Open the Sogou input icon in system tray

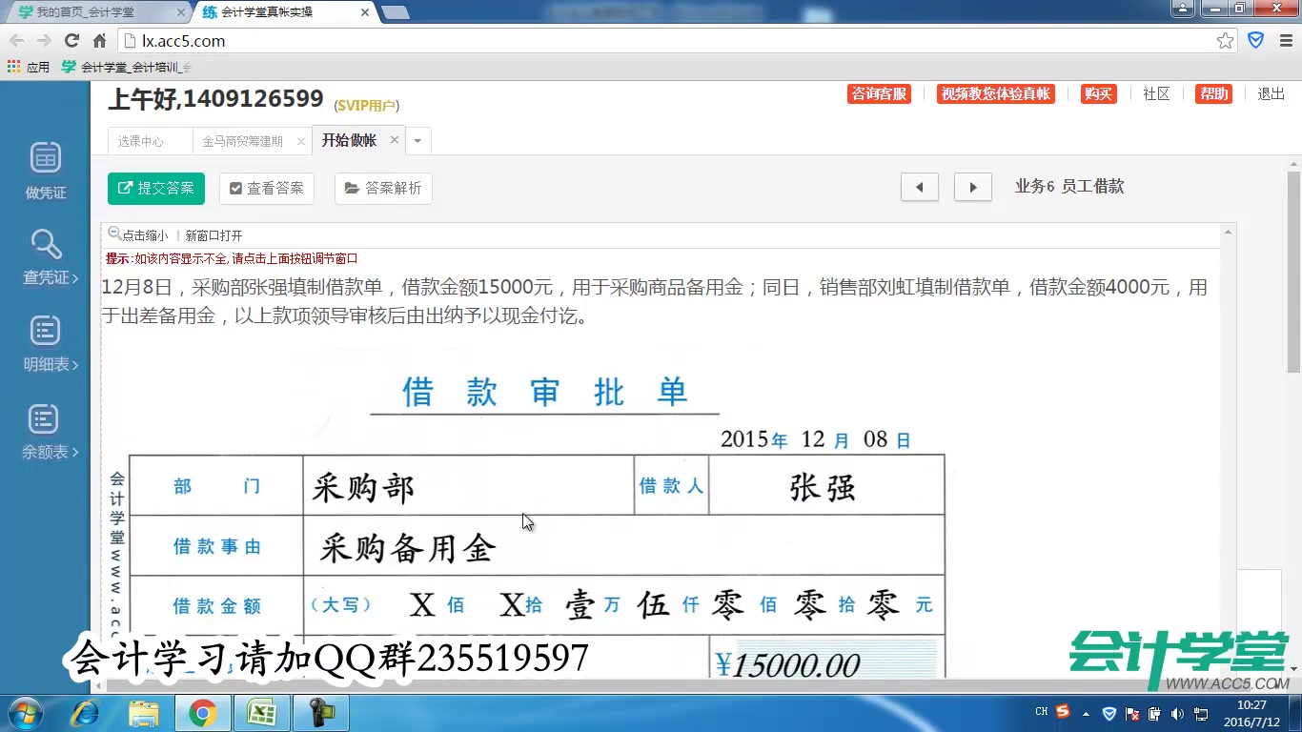coord(1061,711)
